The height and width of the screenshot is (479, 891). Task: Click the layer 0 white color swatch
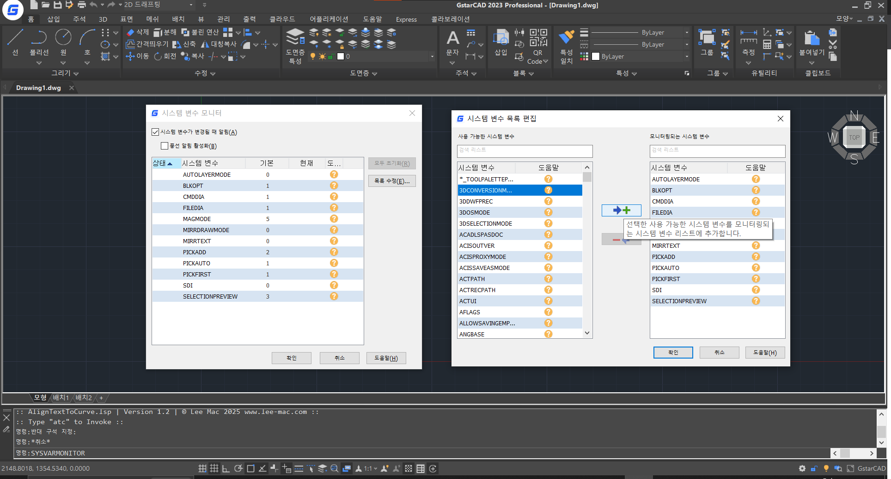coord(341,56)
